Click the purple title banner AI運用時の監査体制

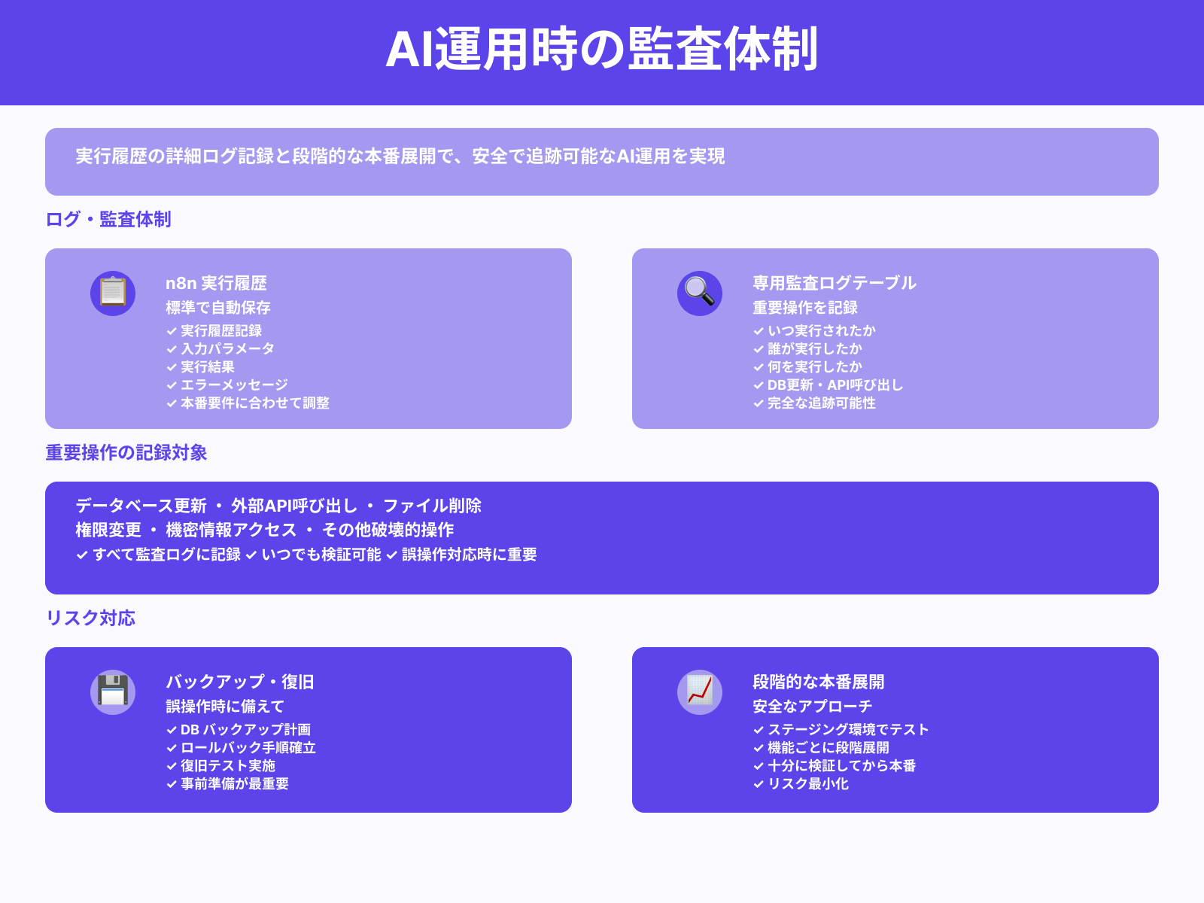coord(602,53)
